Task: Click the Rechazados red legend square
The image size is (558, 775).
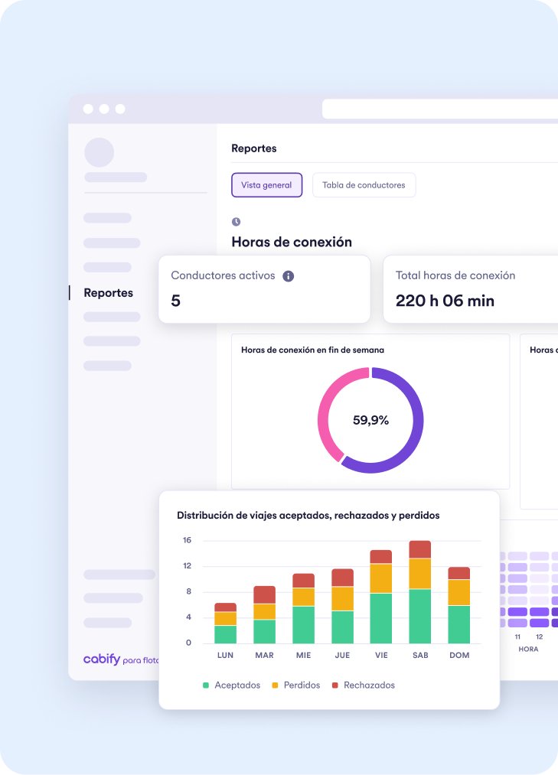Action: click(334, 685)
